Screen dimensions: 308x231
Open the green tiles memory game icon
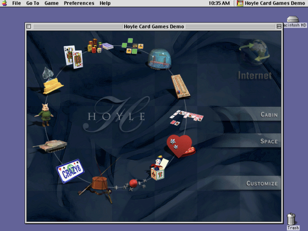tap(132, 46)
